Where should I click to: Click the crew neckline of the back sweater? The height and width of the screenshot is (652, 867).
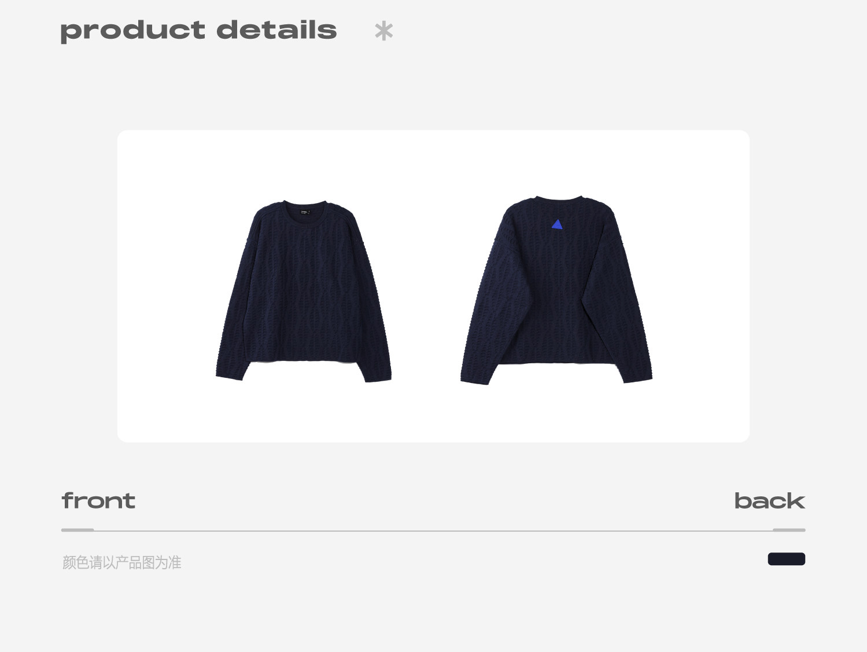click(x=558, y=199)
